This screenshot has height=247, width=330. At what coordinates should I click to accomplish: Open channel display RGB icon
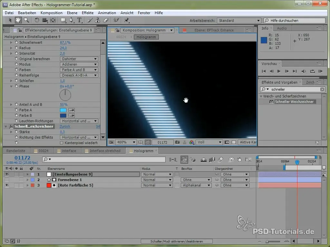pyautogui.click(x=191, y=142)
